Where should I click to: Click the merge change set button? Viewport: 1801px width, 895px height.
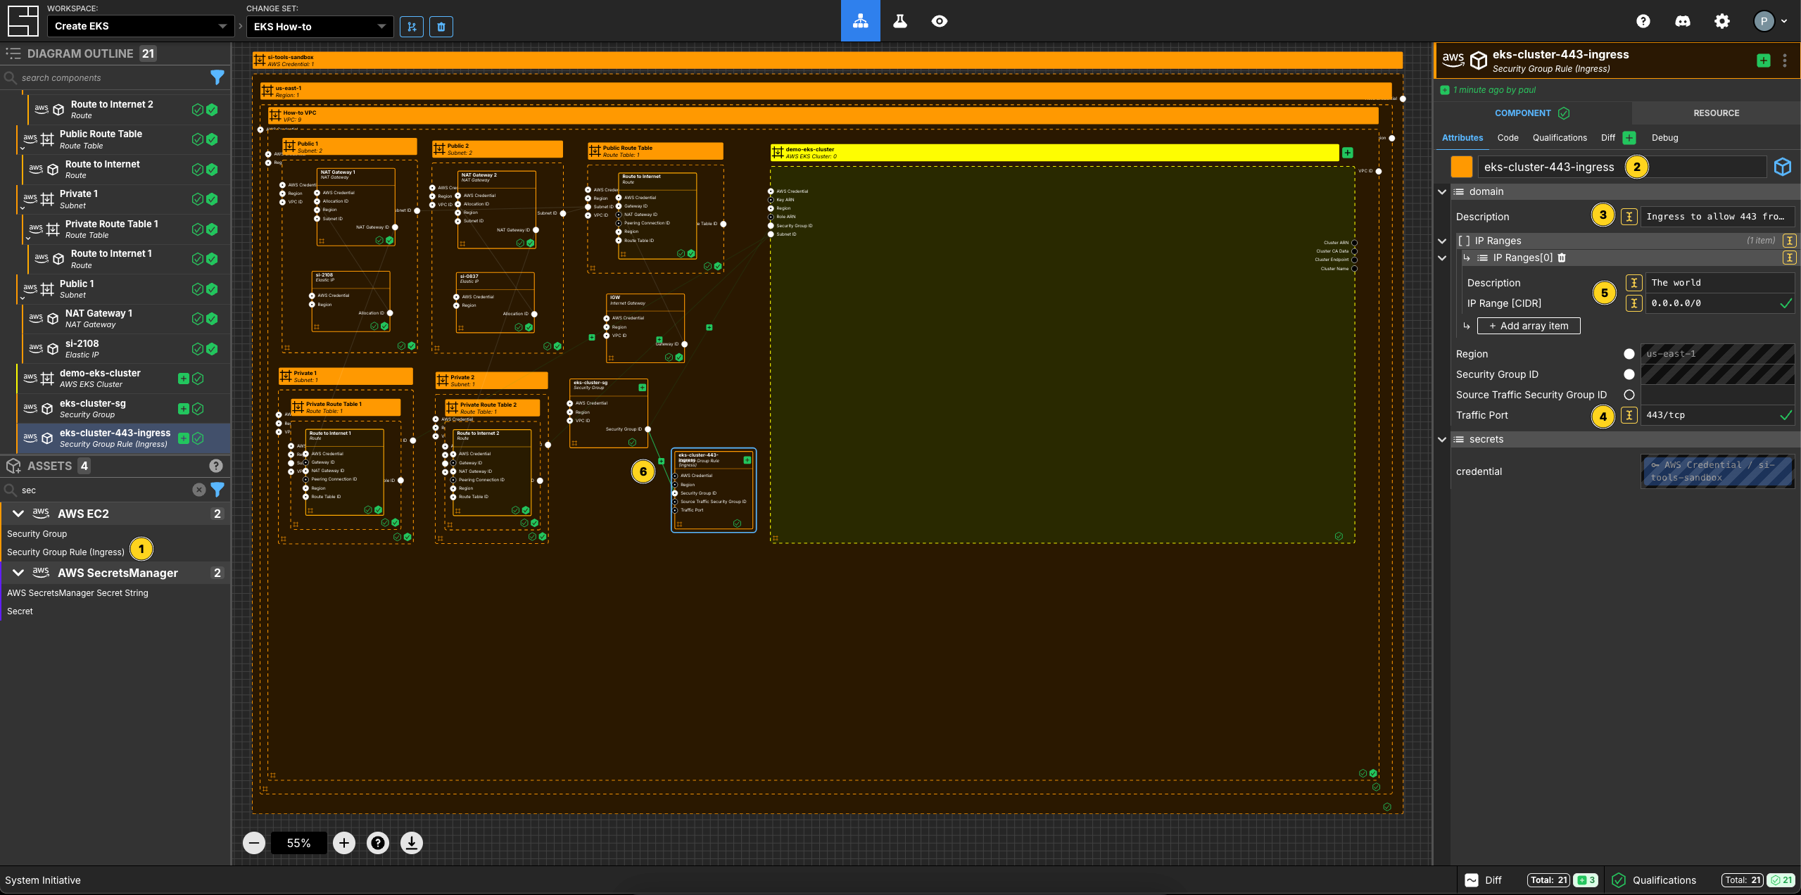[x=412, y=27]
